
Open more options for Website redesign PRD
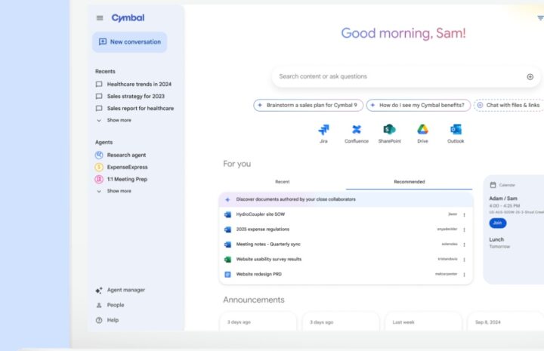[464, 275]
